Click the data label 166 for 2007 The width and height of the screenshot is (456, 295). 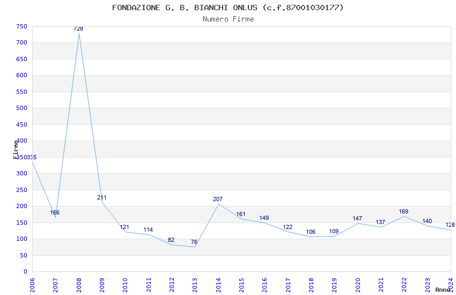(x=55, y=212)
